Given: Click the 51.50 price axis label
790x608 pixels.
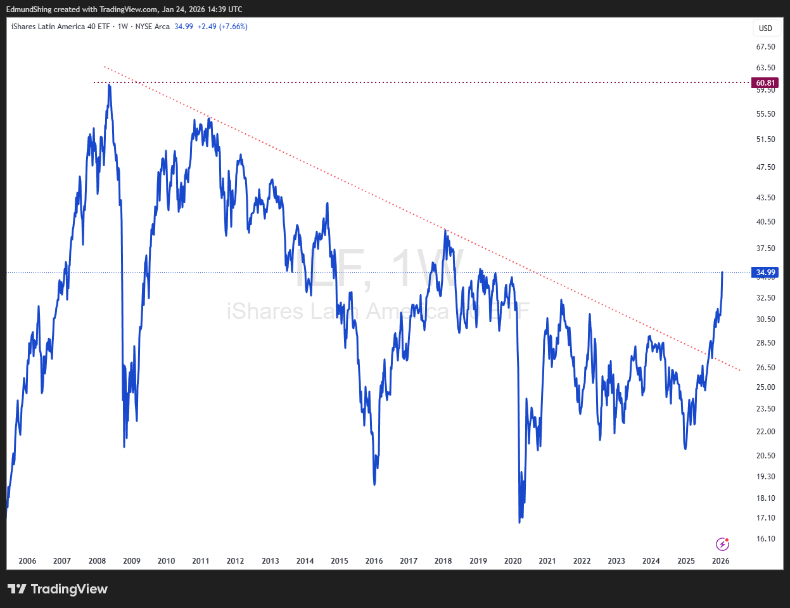Looking at the screenshot, I should point(765,139).
